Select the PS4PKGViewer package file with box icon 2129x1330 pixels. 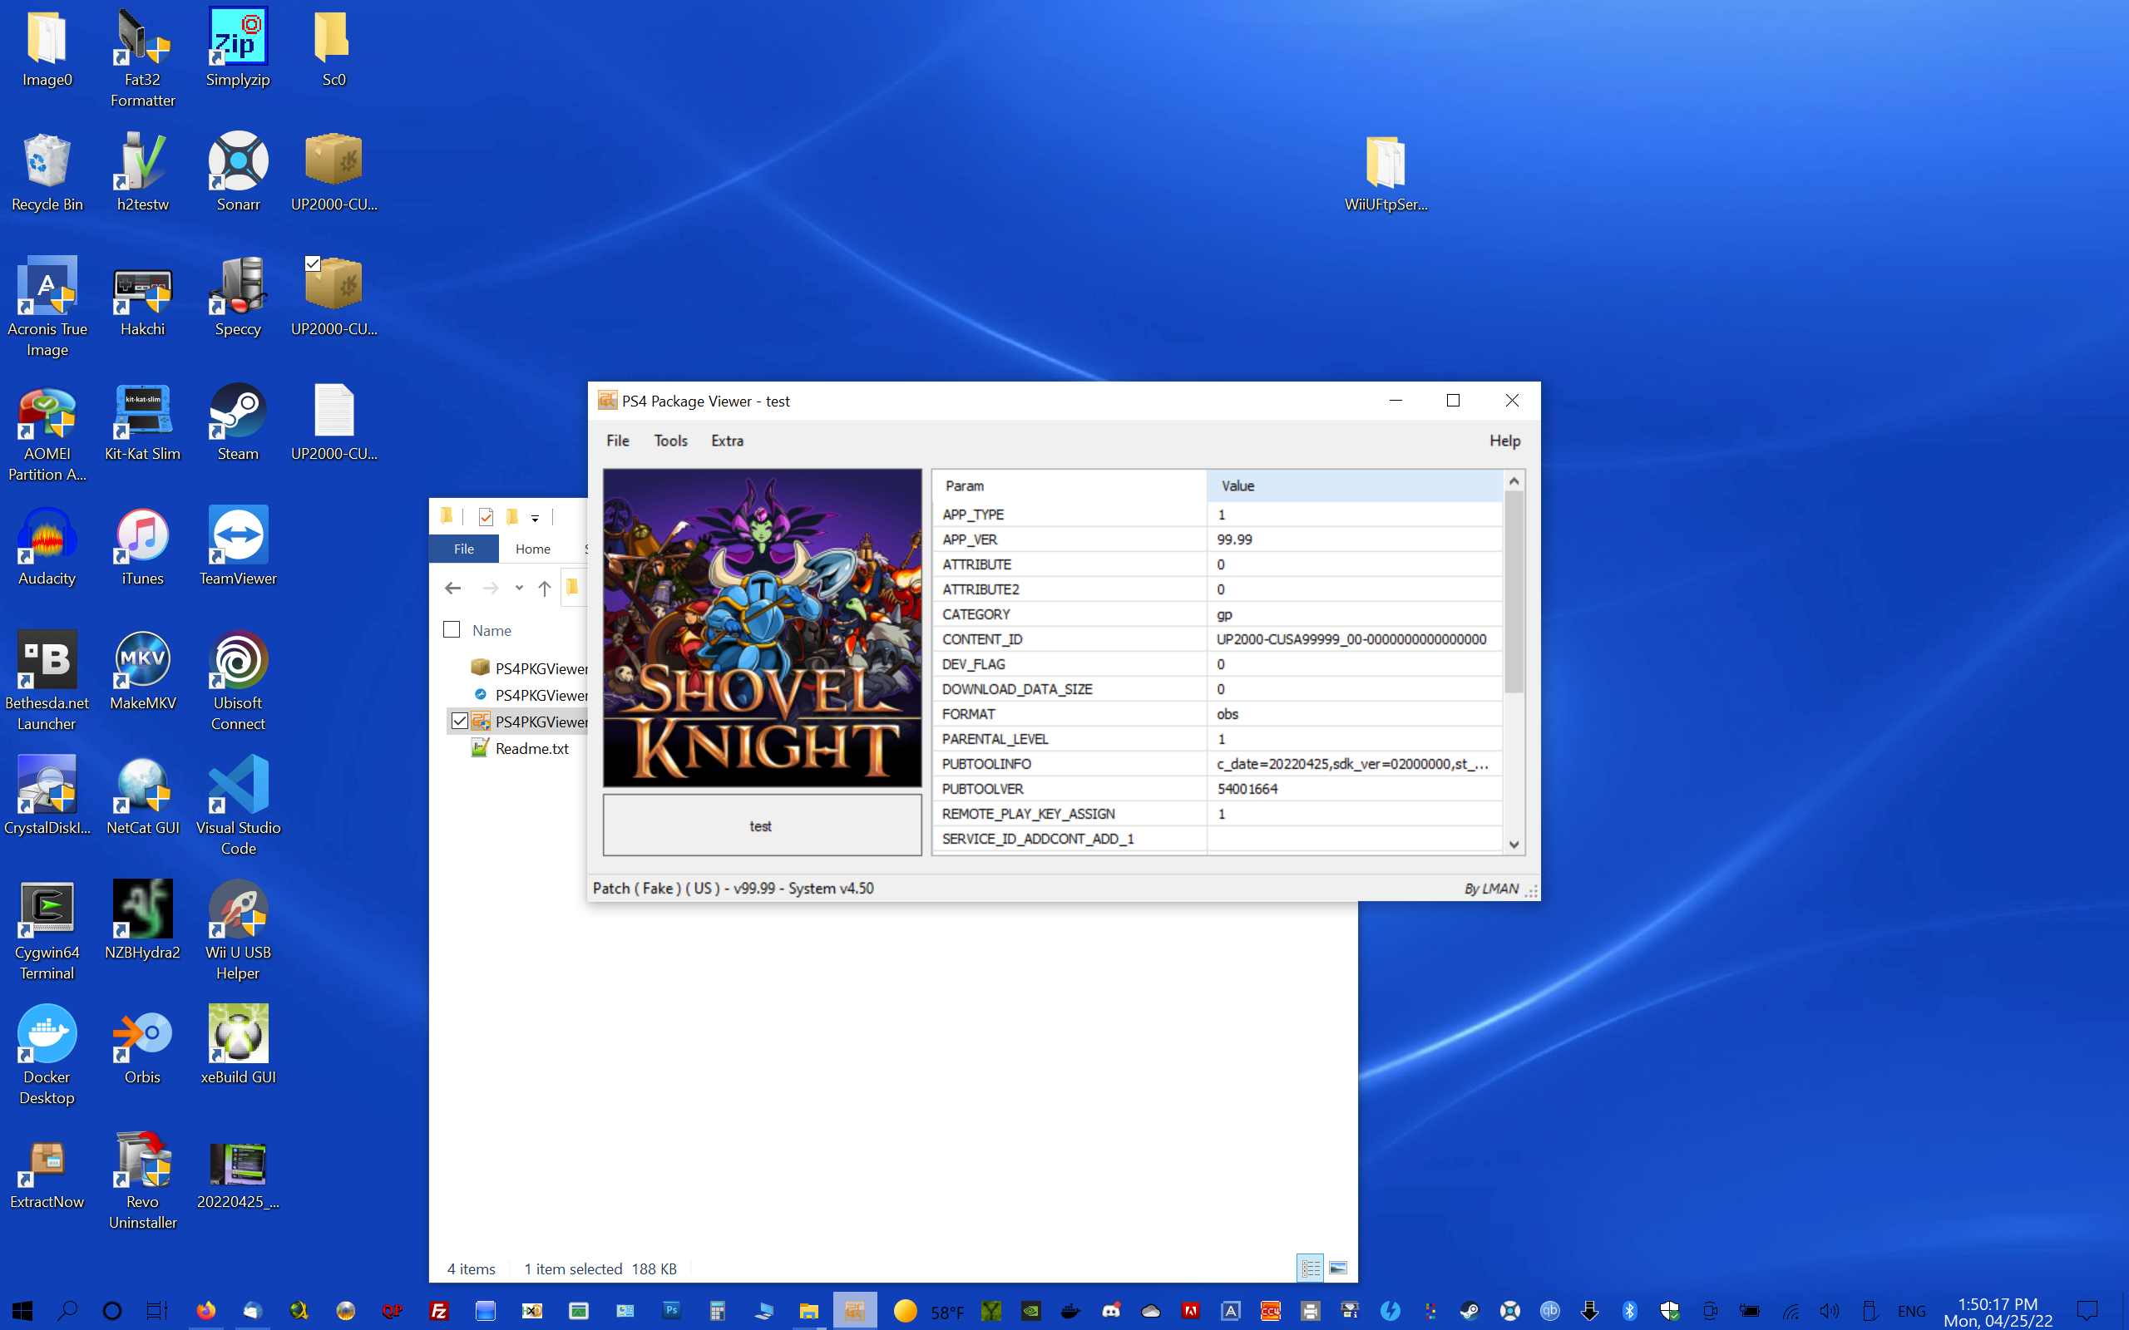529,668
